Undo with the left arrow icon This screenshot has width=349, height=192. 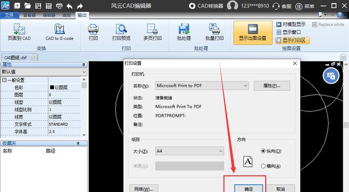(x=69, y=6)
